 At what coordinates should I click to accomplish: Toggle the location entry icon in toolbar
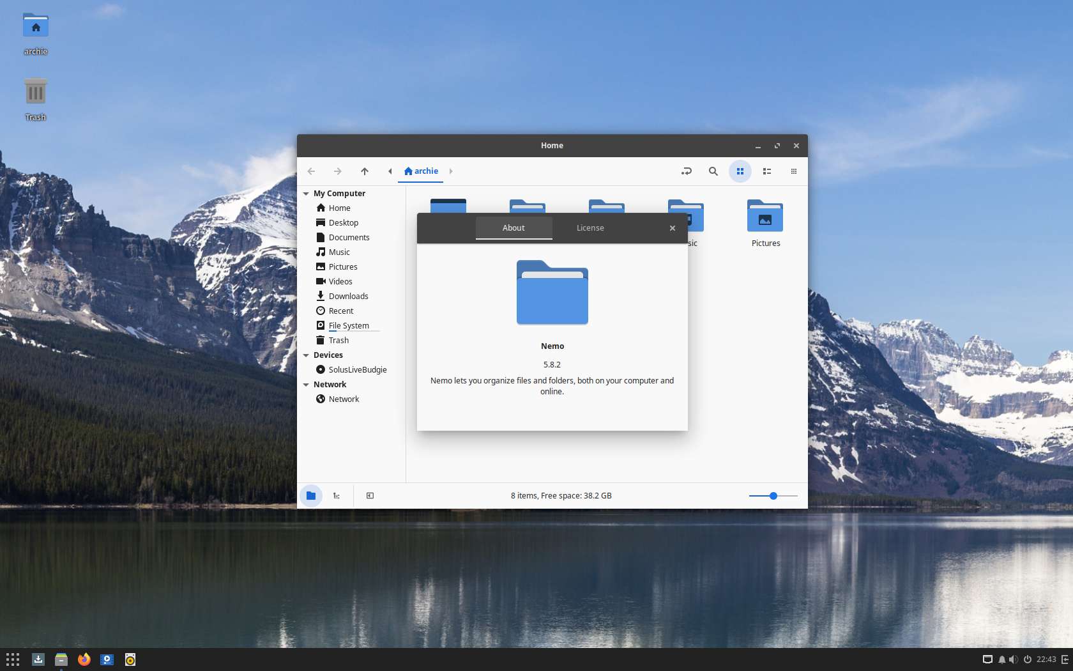pos(687,171)
